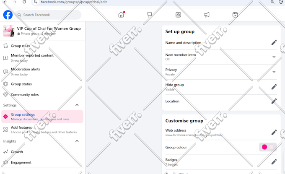This screenshot has width=285, height=174.
Task: Open the Reels video icon
Action: [x=235, y=15]
